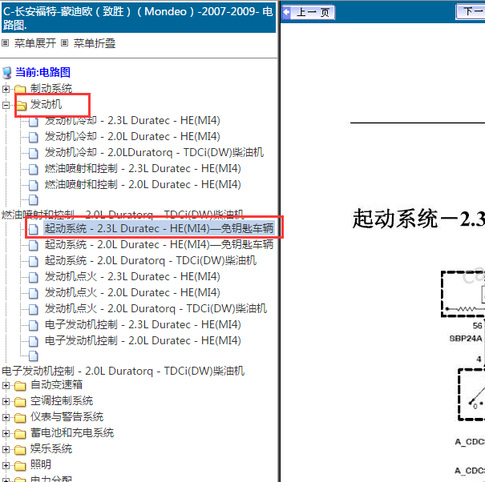The image size is (485, 482).
Task: Click the 上一页 previous page button
Action: (x=309, y=13)
